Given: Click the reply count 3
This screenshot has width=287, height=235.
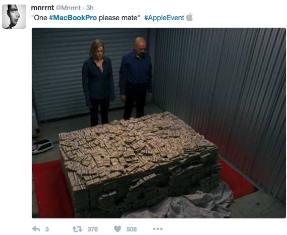Looking at the screenshot, I should (x=47, y=229).
